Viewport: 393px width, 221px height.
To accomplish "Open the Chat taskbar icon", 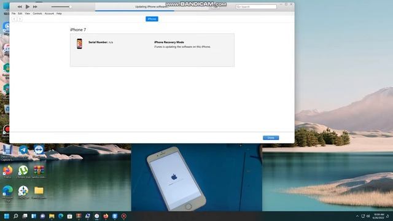I will coord(43,216).
